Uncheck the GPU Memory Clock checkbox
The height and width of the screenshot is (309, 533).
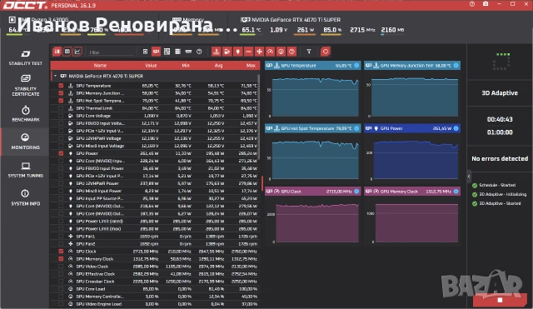(61, 259)
